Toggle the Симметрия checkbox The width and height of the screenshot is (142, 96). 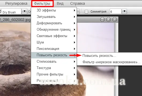coord(86,12)
